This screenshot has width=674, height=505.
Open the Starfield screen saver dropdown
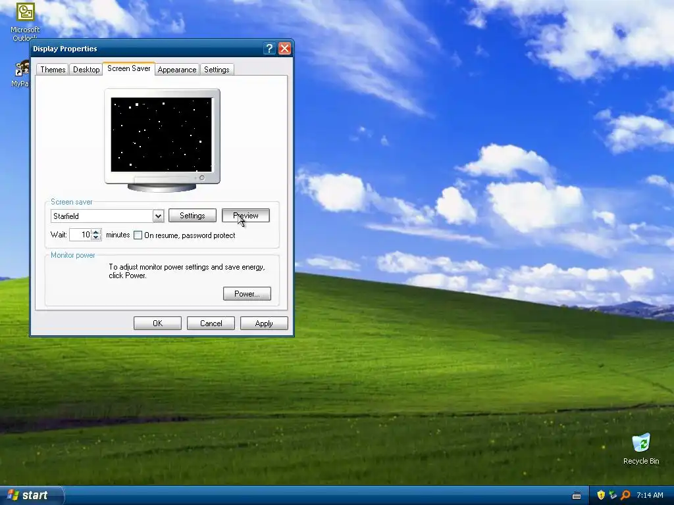click(x=158, y=216)
